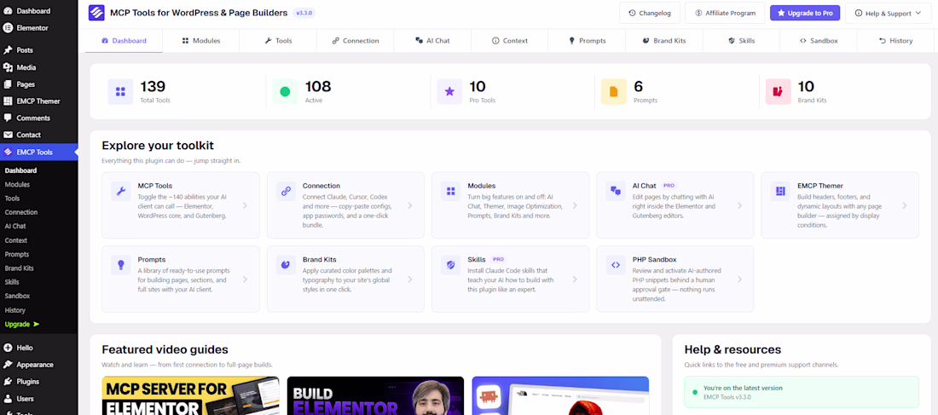
Task: Open the Affiliate Program button
Action: click(725, 13)
